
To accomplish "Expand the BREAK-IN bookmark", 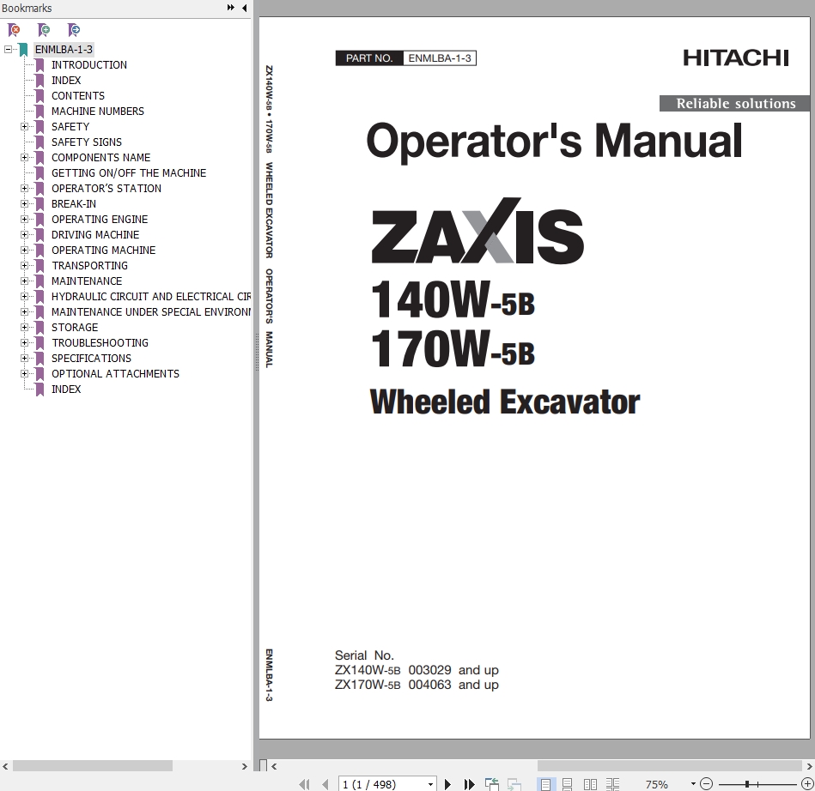I will (24, 203).
